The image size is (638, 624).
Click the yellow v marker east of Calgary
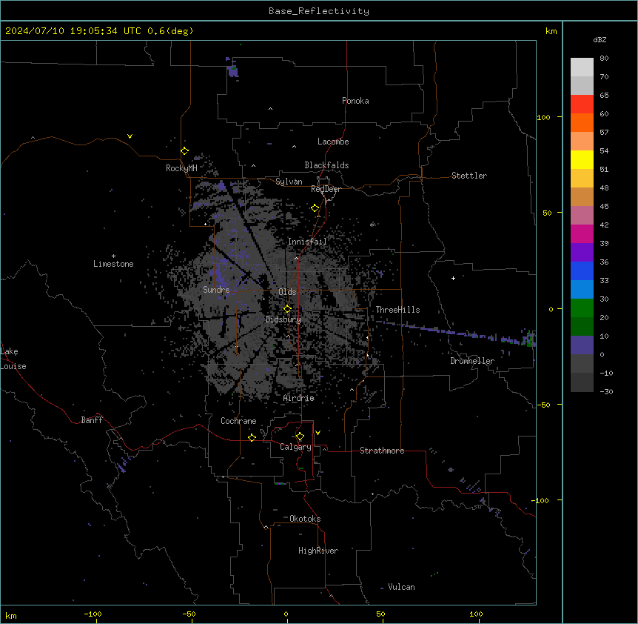click(x=318, y=433)
